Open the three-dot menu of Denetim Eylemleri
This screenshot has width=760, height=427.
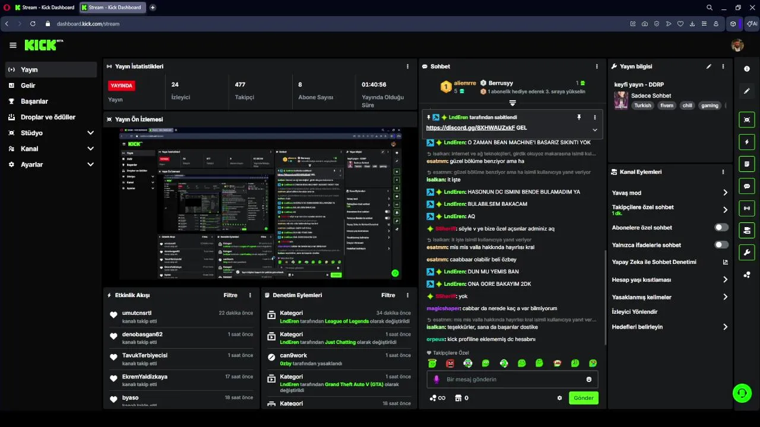point(407,295)
